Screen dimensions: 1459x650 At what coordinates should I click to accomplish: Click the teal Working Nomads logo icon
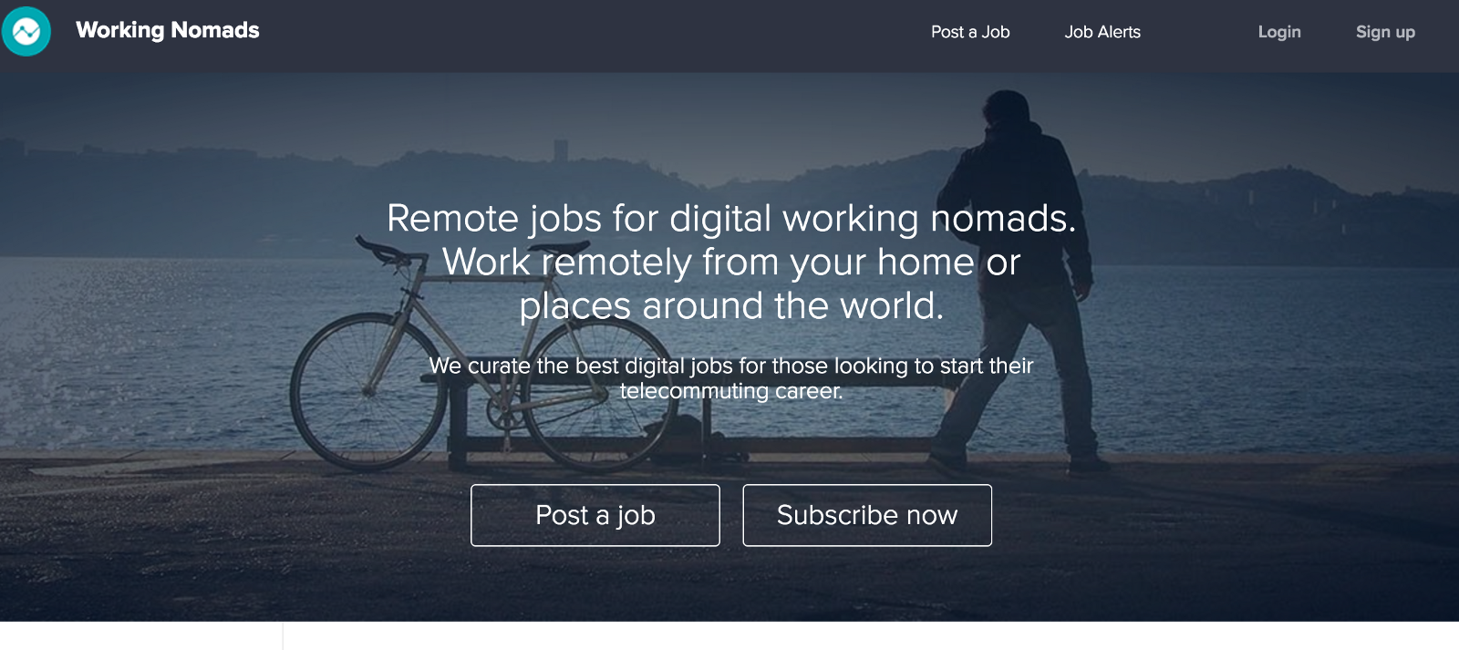pos(26,31)
